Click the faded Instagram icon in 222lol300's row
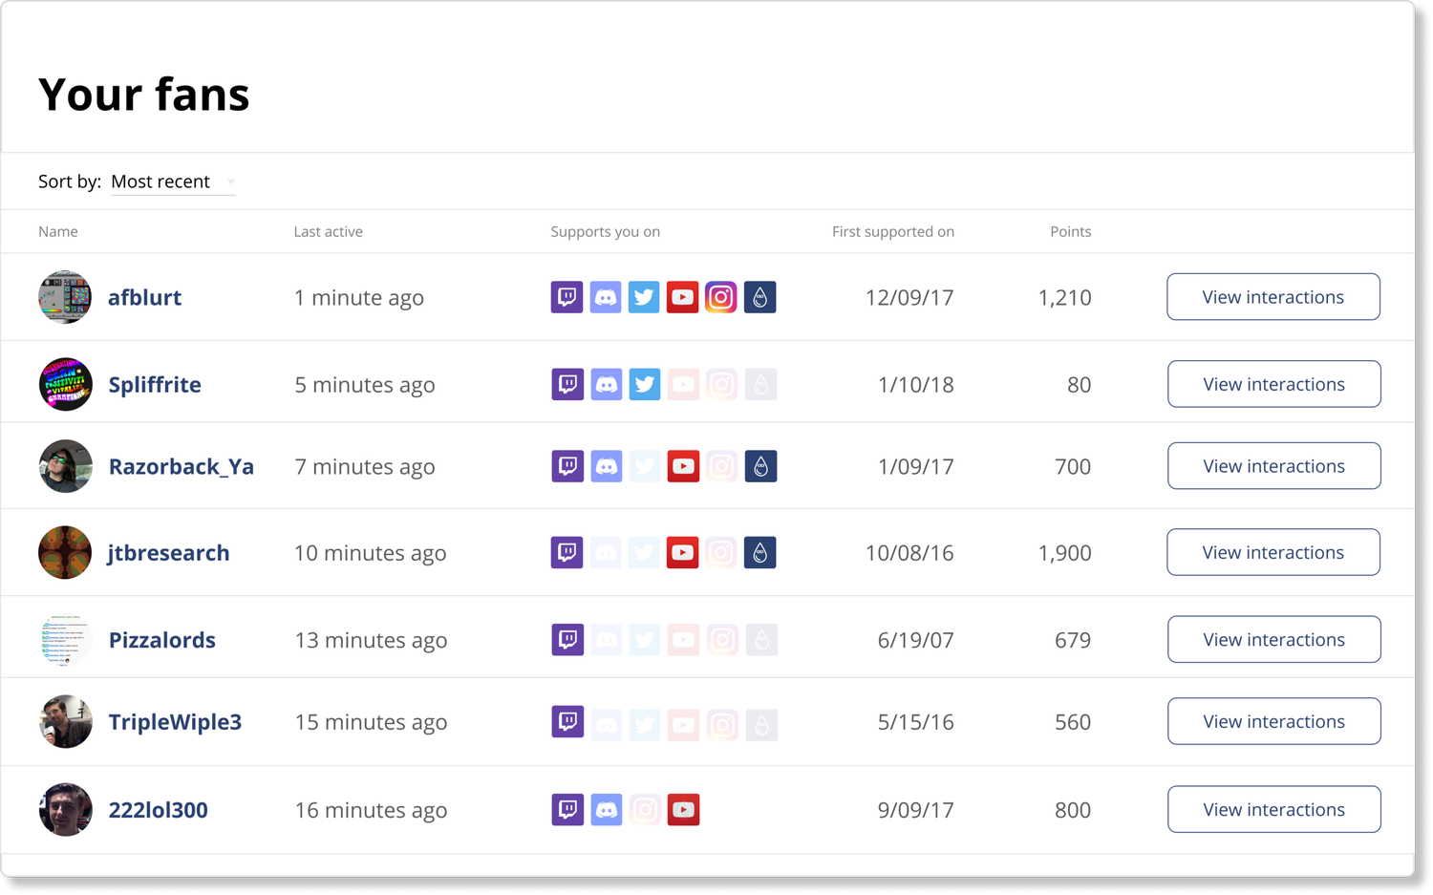Image resolution: width=1433 pixels, height=895 pixels. [x=645, y=809]
